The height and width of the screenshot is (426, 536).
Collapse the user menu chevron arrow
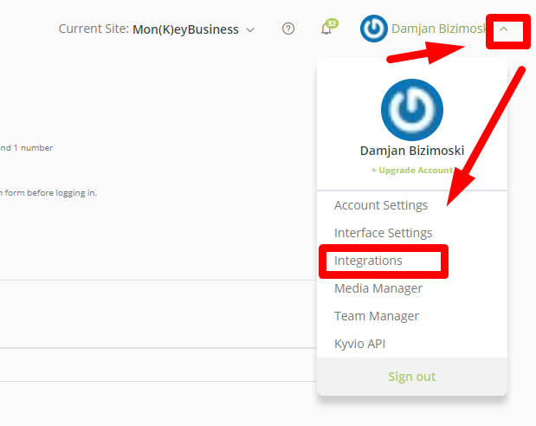[x=503, y=29]
